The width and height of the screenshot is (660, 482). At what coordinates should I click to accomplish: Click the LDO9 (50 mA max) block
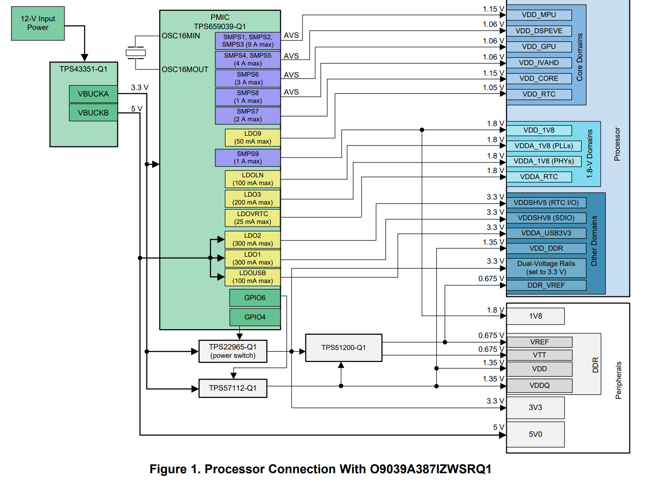[x=253, y=138]
